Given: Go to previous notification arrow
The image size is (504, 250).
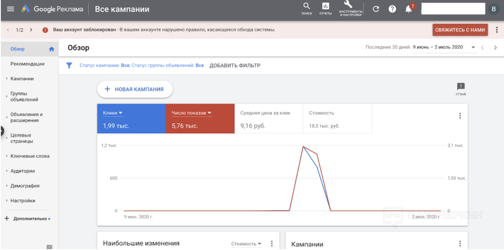Looking at the screenshot, I should click(x=8, y=30).
